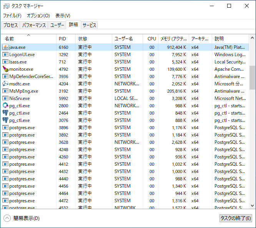
Task: Click the Apache Com... description cell
Action: tap(229, 69)
